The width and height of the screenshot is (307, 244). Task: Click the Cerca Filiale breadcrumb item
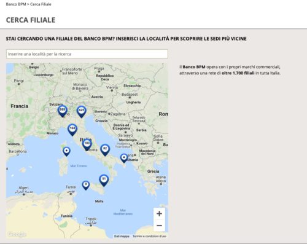41,4
